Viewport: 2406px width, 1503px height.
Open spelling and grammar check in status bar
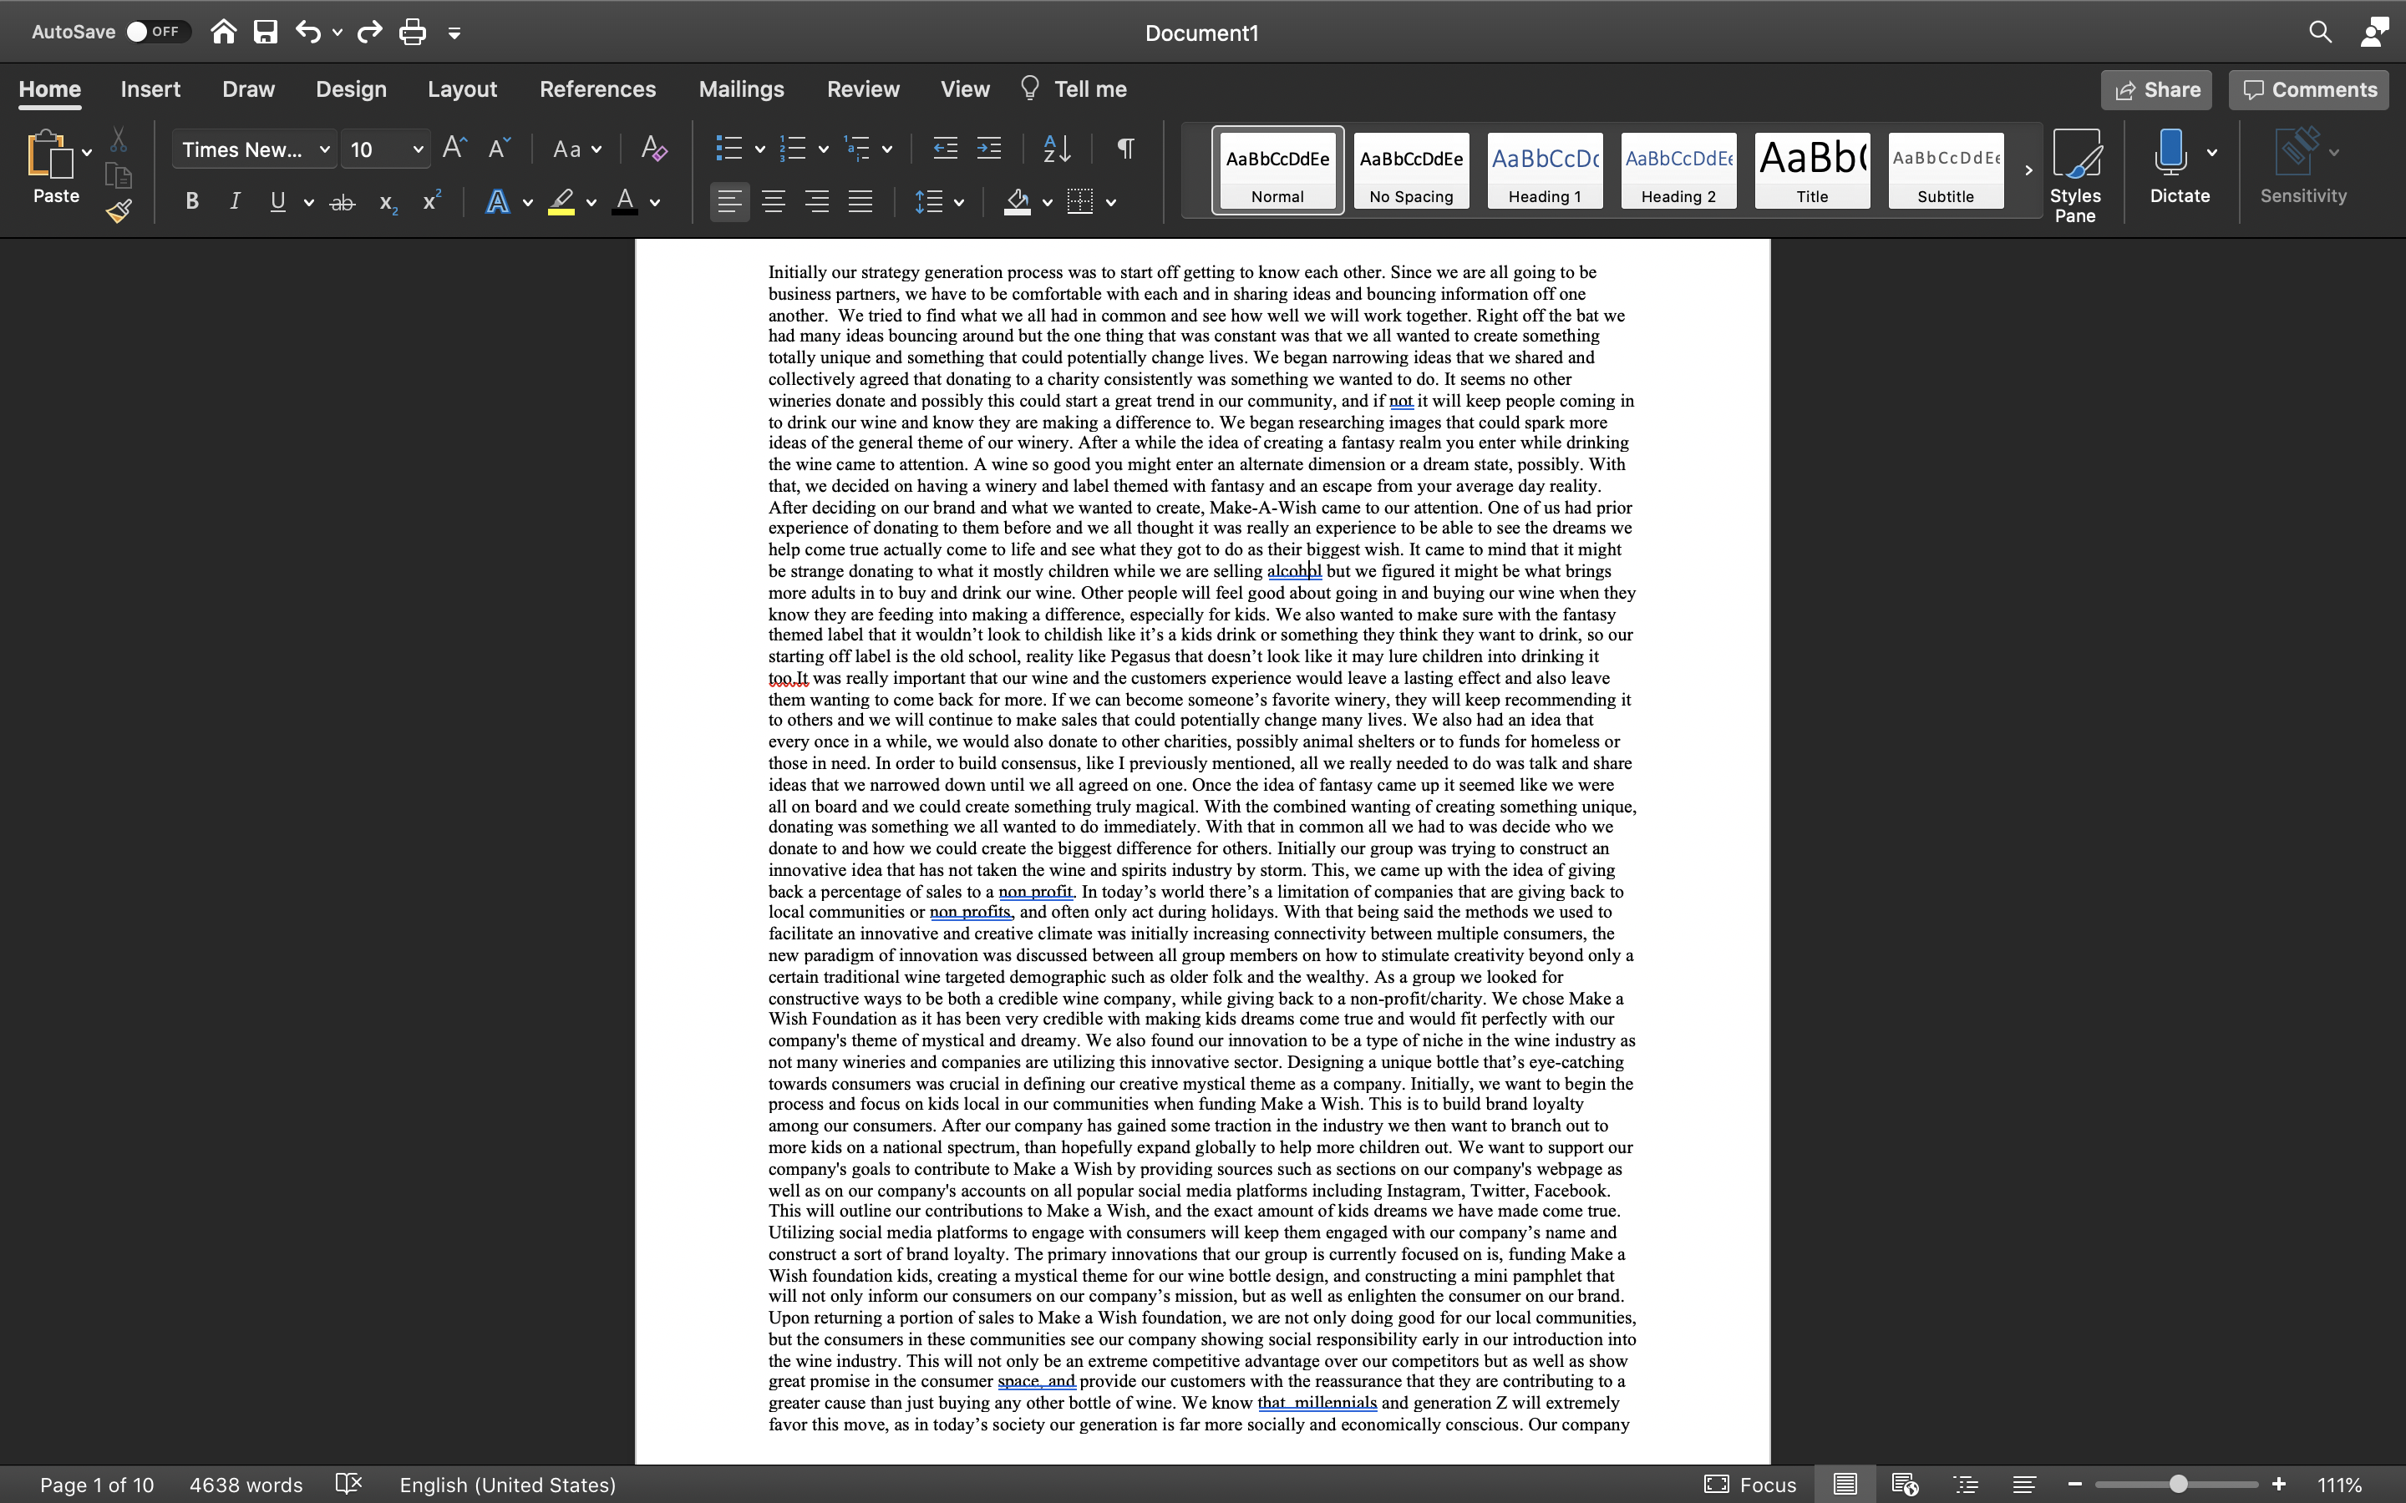click(349, 1484)
